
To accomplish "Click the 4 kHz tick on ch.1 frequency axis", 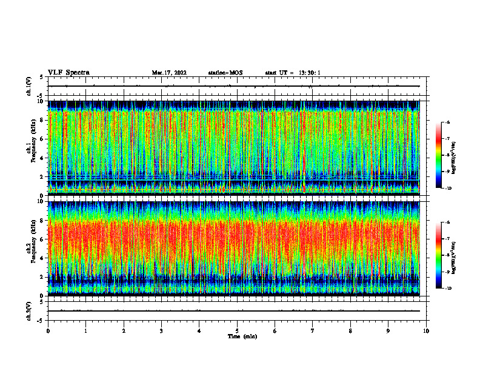I will (42, 158).
